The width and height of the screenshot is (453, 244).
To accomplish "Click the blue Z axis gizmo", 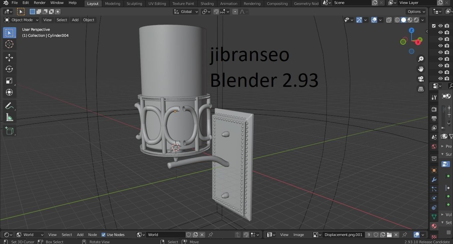I will [x=412, y=30].
